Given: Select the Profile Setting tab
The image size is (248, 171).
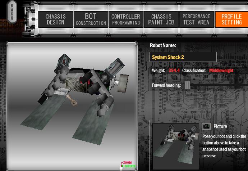Looking at the screenshot, I should (x=231, y=19).
